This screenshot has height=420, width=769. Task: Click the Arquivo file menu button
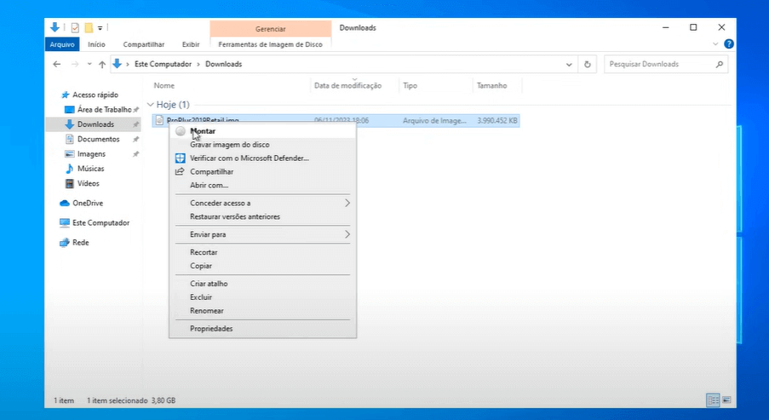[x=62, y=44]
